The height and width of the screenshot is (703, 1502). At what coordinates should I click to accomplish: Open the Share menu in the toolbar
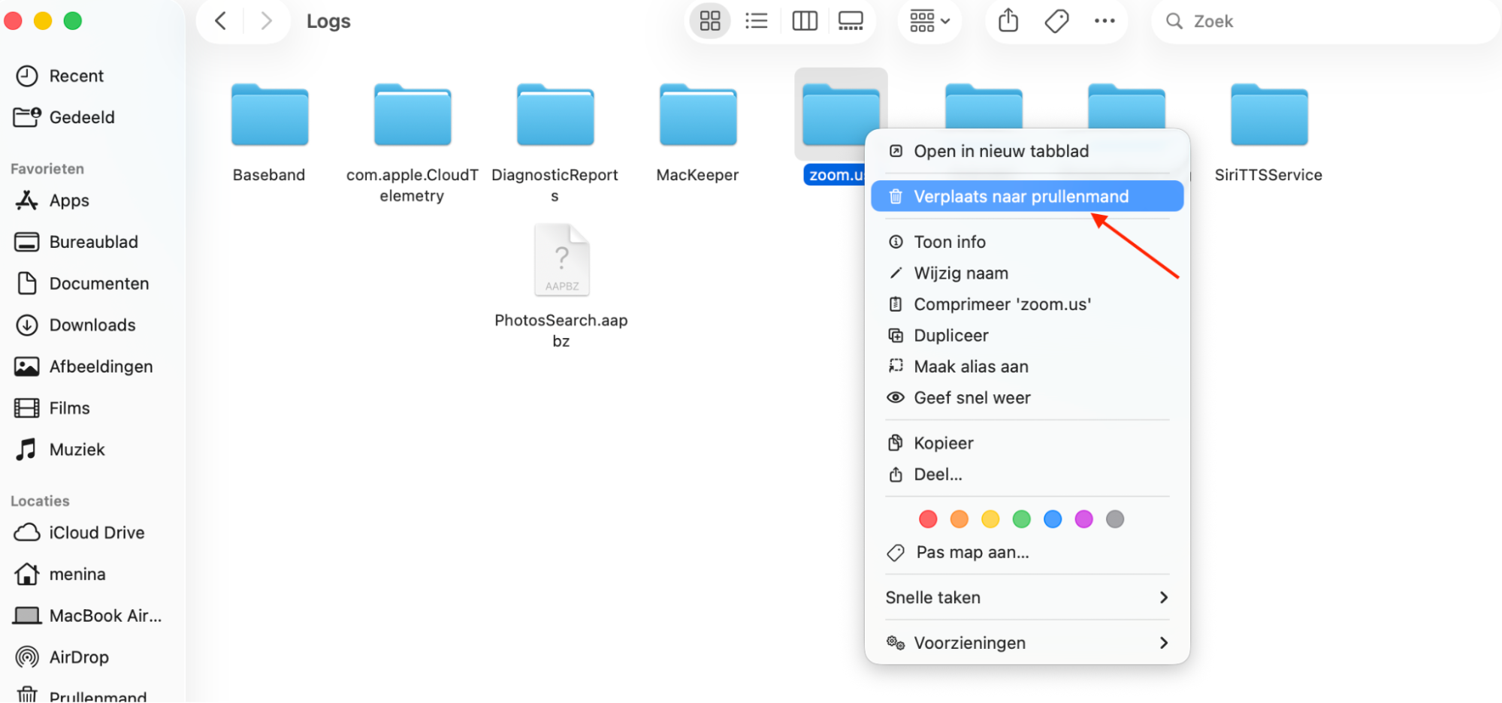(x=1007, y=20)
